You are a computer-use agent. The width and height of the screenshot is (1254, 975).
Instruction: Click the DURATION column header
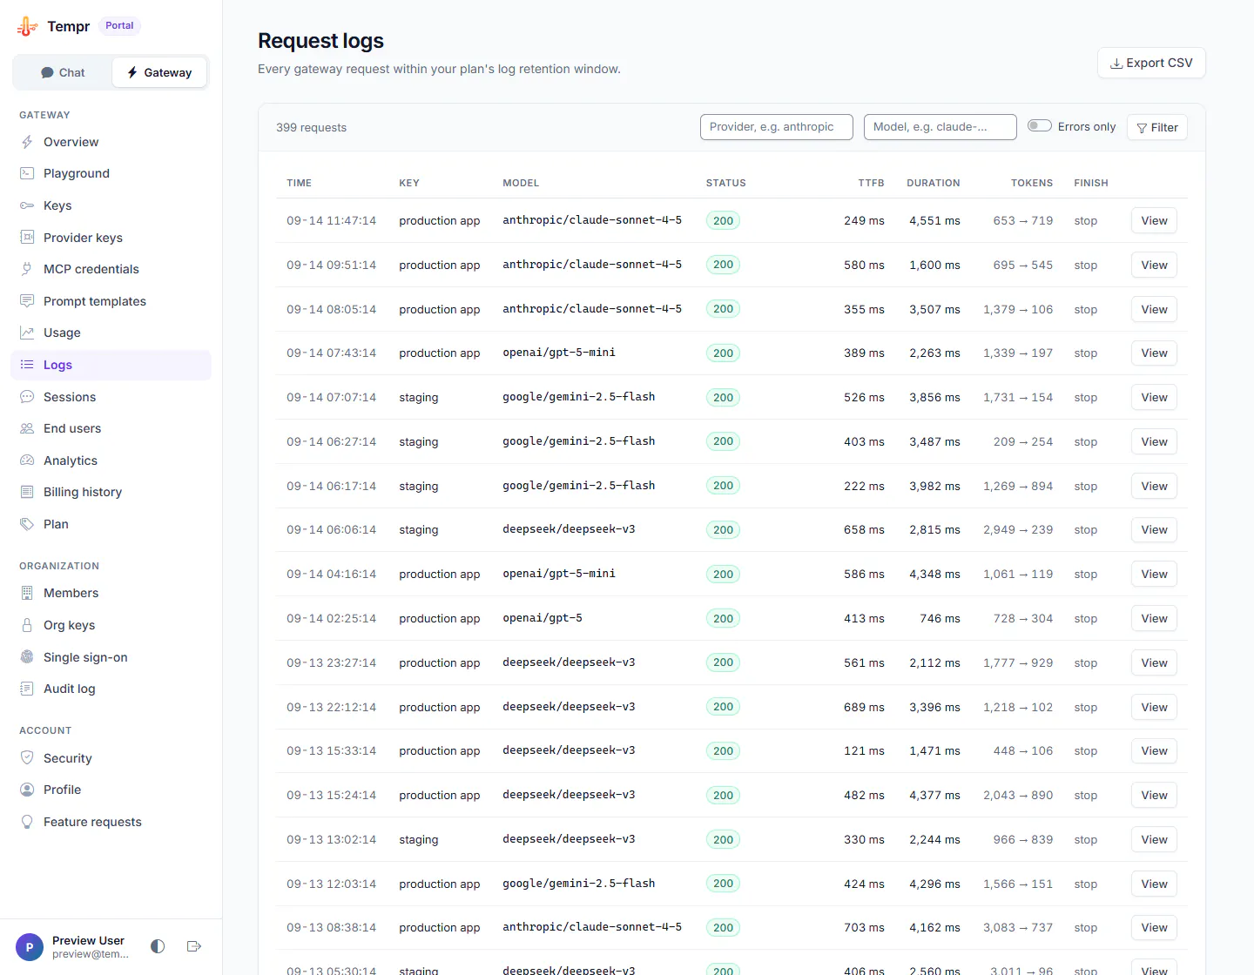(x=934, y=183)
